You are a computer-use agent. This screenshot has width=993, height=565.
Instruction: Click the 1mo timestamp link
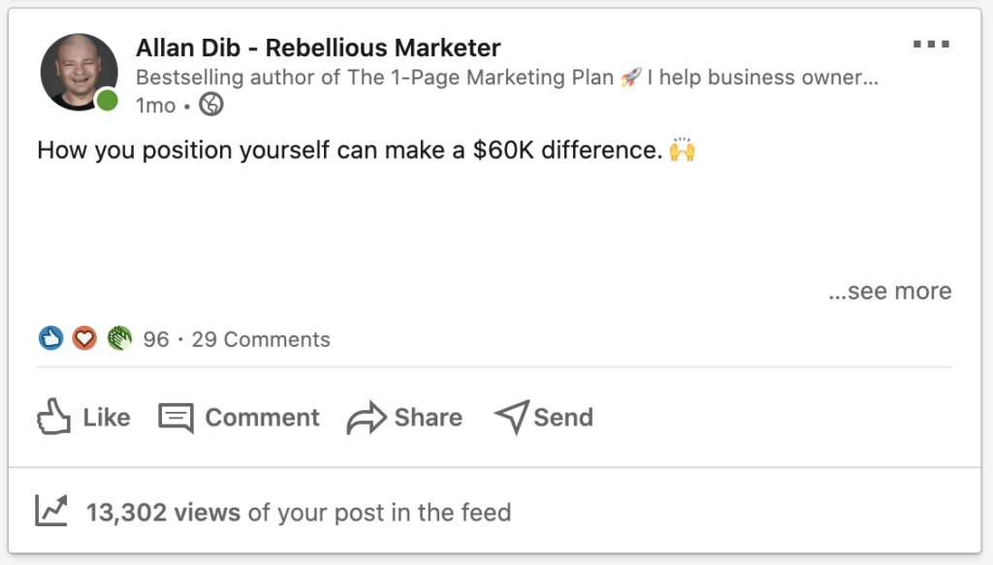coord(156,105)
